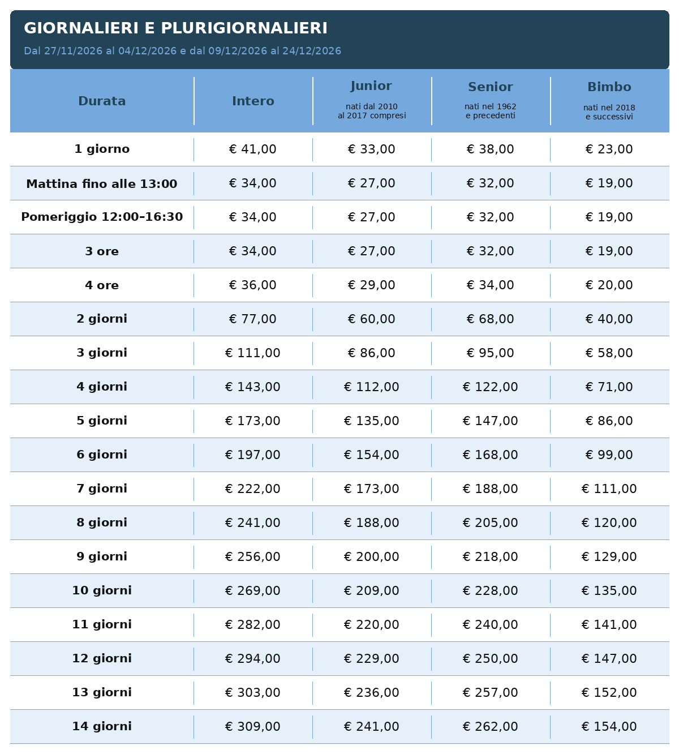Select the Intero column header

point(253,101)
